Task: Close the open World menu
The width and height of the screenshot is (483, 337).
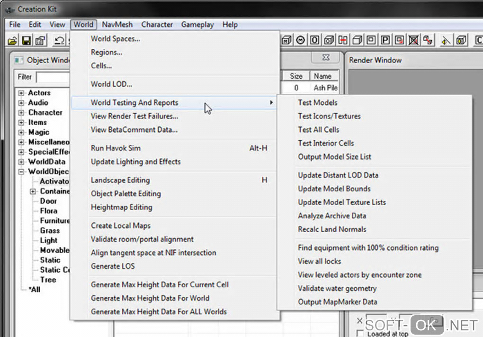Action: point(83,25)
